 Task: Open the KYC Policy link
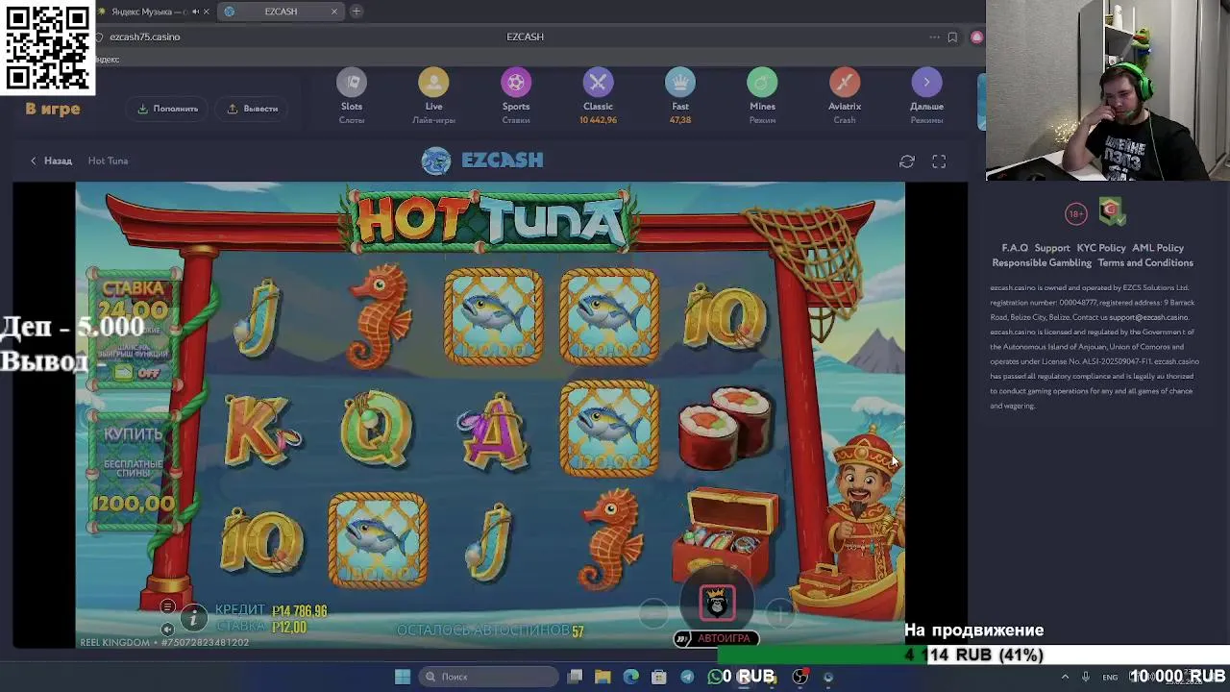tap(1101, 248)
